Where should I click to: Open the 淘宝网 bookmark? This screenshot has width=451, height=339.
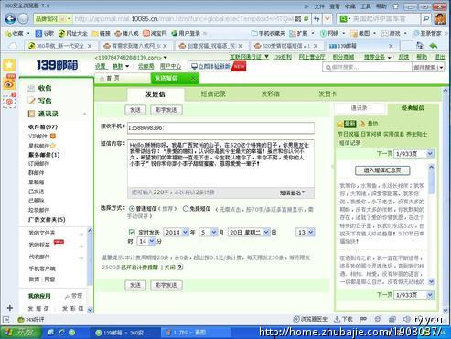[155, 33]
